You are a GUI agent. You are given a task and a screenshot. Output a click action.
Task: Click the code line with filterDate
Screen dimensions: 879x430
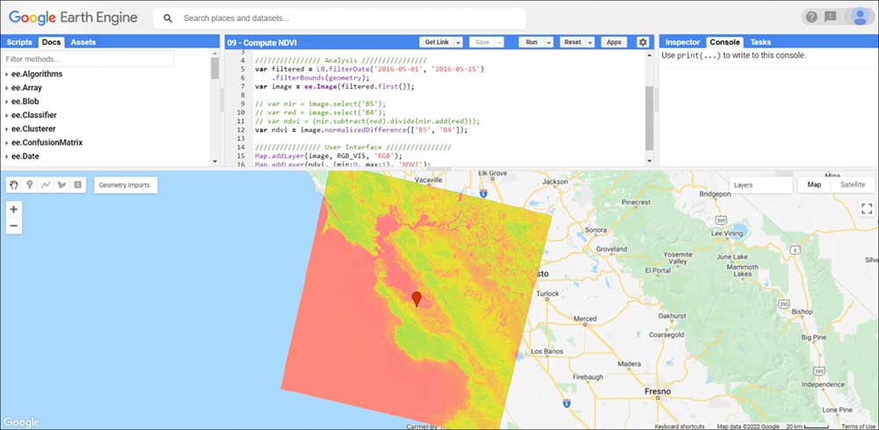[369, 69]
